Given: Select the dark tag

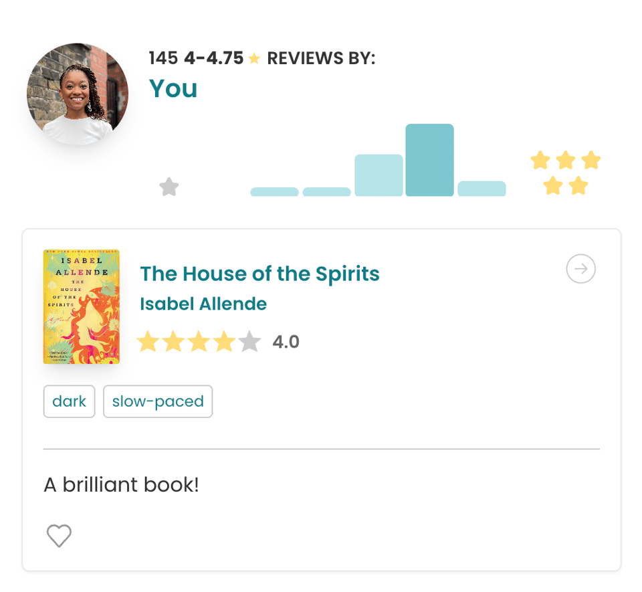Looking at the screenshot, I should [69, 401].
